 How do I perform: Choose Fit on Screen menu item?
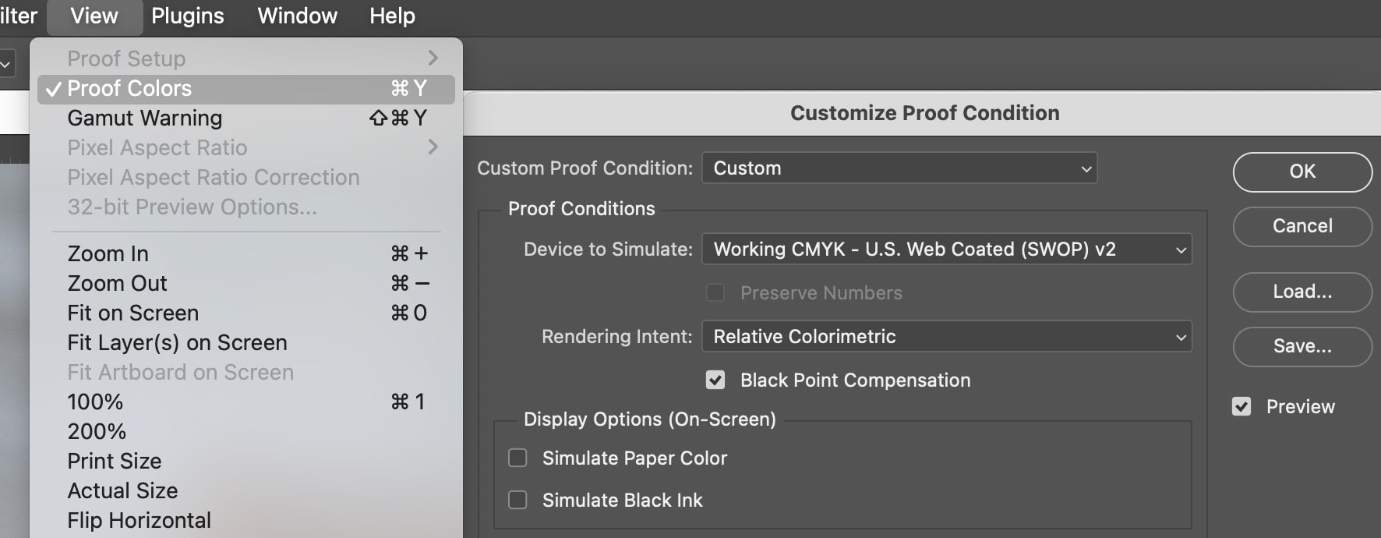click(x=133, y=313)
